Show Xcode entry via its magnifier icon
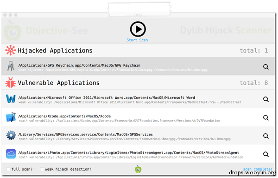 coord(266,117)
